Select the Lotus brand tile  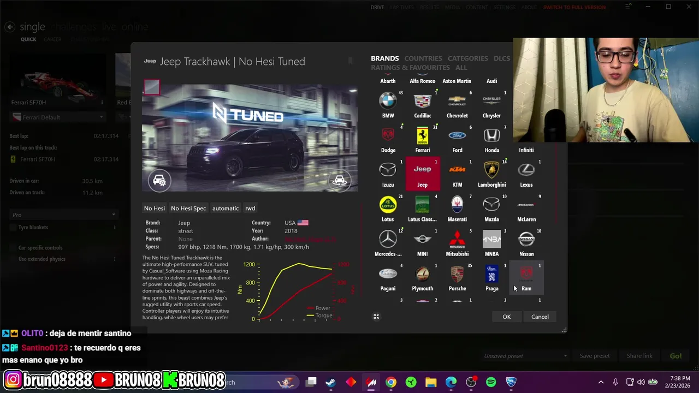click(388, 208)
